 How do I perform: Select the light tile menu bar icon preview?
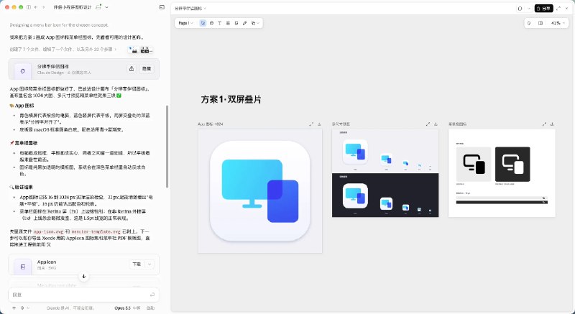474,164
